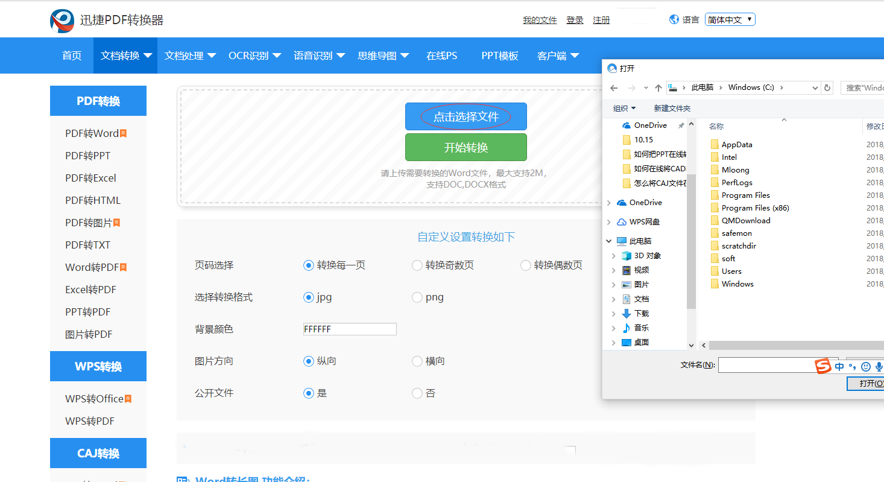
Task: Open the 组织 dropdown in the Open dialog
Action: pos(625,108)
